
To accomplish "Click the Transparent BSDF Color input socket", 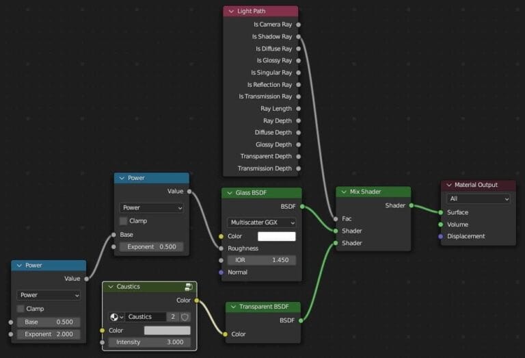I will [225, 335].
